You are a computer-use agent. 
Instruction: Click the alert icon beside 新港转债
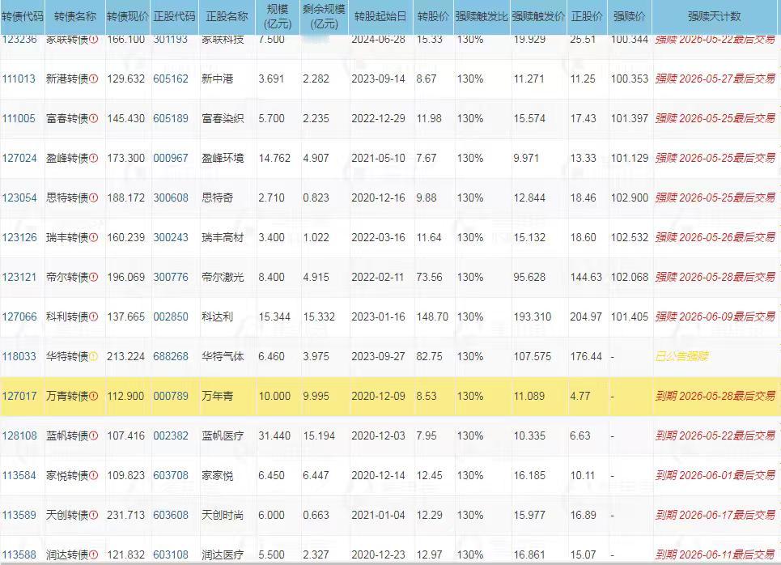pos(94,79)
